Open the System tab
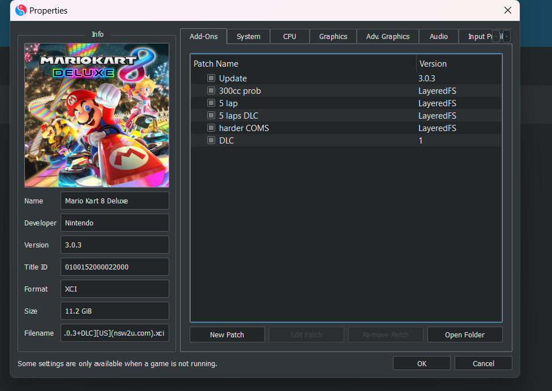552x391 pixels. tap(249, 37)
